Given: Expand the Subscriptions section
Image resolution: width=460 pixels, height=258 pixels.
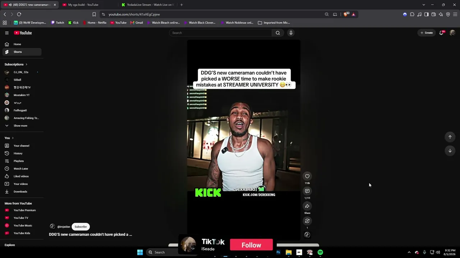Looking at the screenshot, I should click(16, 64).
